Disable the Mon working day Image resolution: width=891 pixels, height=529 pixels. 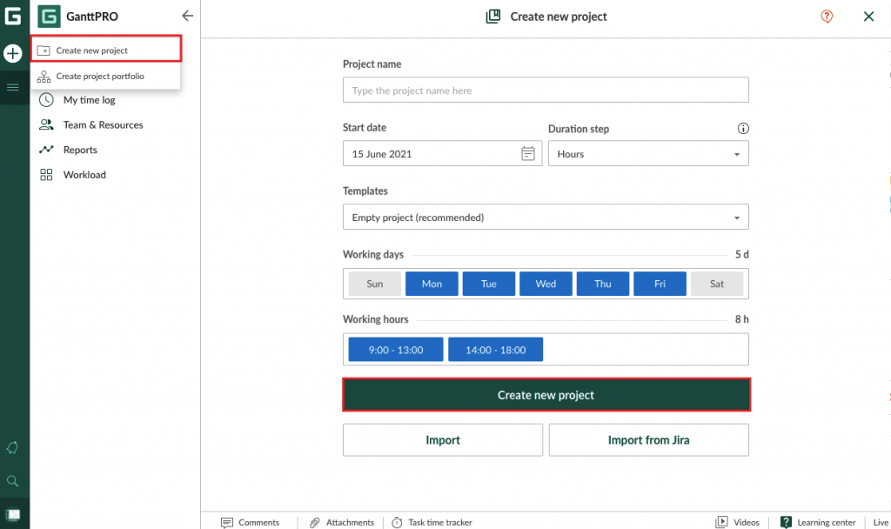(x=432, y=283)
